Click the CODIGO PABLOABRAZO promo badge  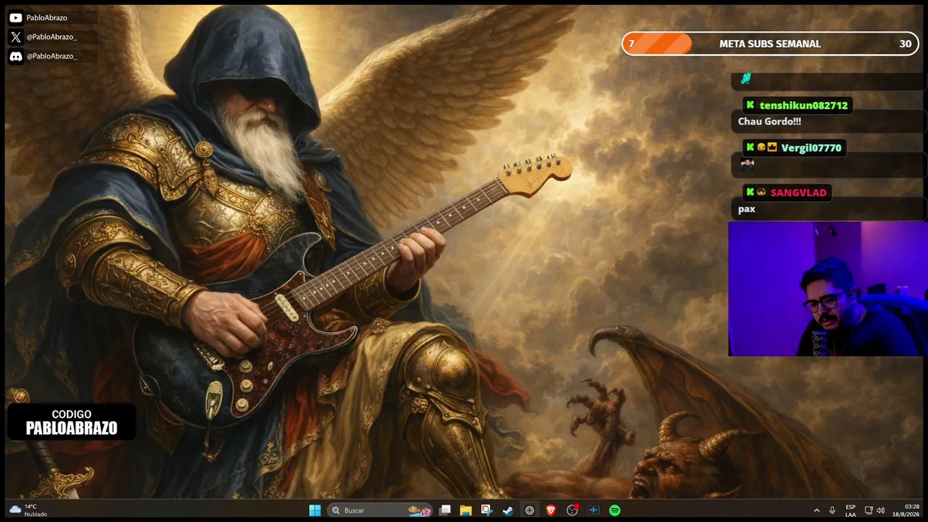click(x=72, y=422)
